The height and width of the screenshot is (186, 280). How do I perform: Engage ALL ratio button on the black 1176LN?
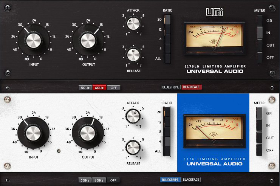point(167,59)
